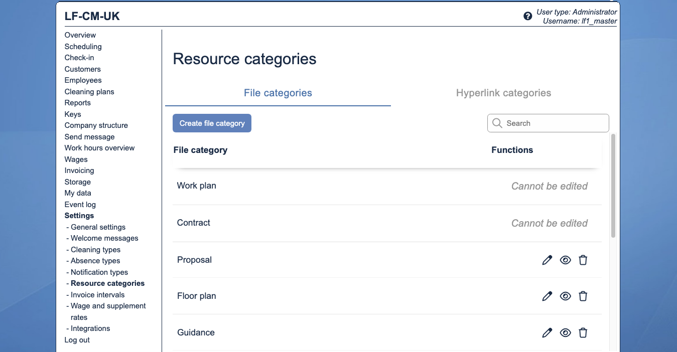Toggle visibility eye for Guidance
The width and height of the screenshot is (677, 352).
tap(565, 332)
